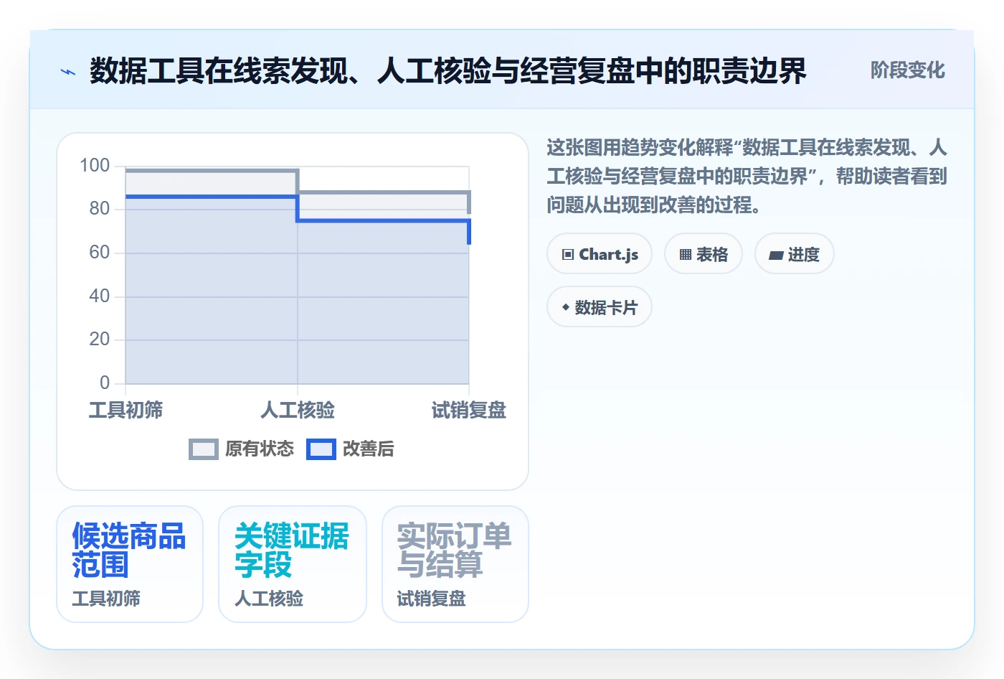The height and width of the screenshot is (679, 1004).
Task: Click the bar icon on 进度 chip
Action: (776, 255)
